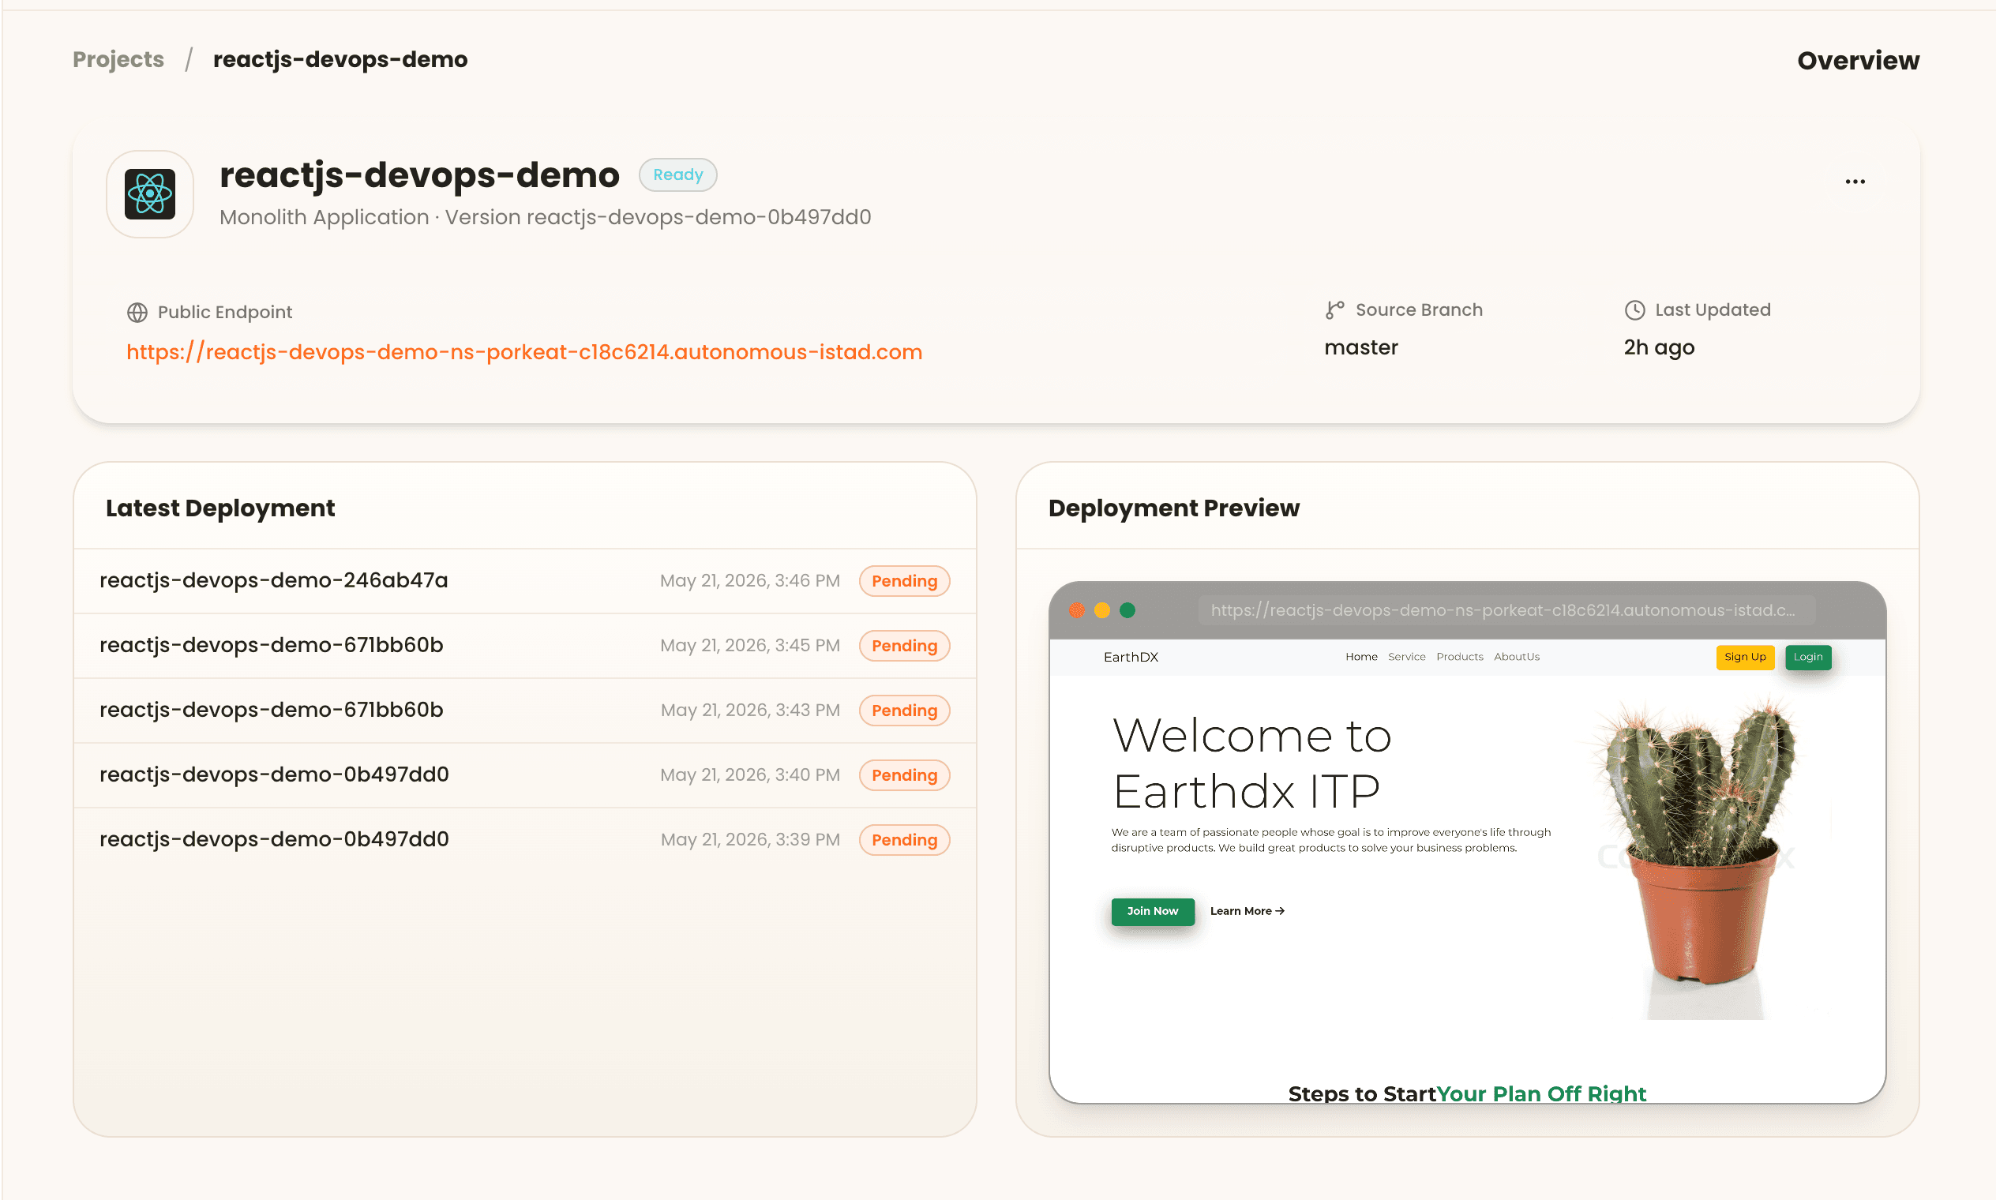Click the 2h ago last updated value
Screen dimensions: 1996x1200
click(1659, 347)
